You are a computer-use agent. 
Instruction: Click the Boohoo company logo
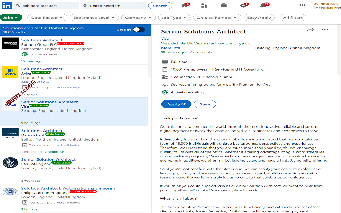(x=10, y=43)
